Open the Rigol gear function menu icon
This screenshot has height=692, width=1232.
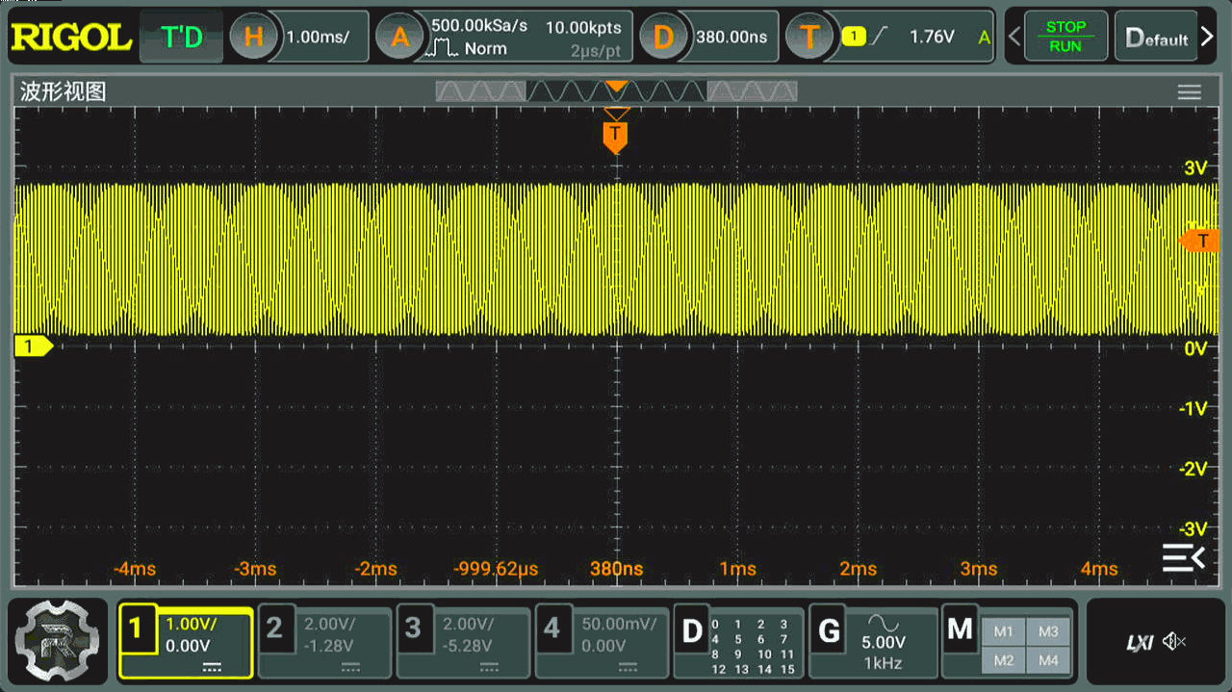click(x=59, y=641)
